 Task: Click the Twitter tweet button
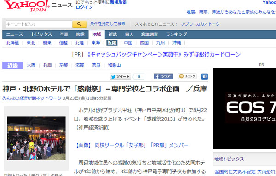121,76
